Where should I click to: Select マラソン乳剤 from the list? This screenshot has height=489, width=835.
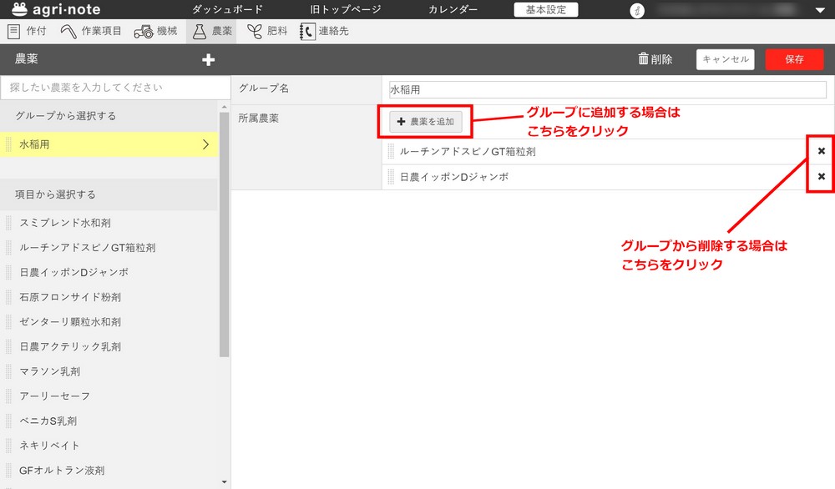[50, 371]
